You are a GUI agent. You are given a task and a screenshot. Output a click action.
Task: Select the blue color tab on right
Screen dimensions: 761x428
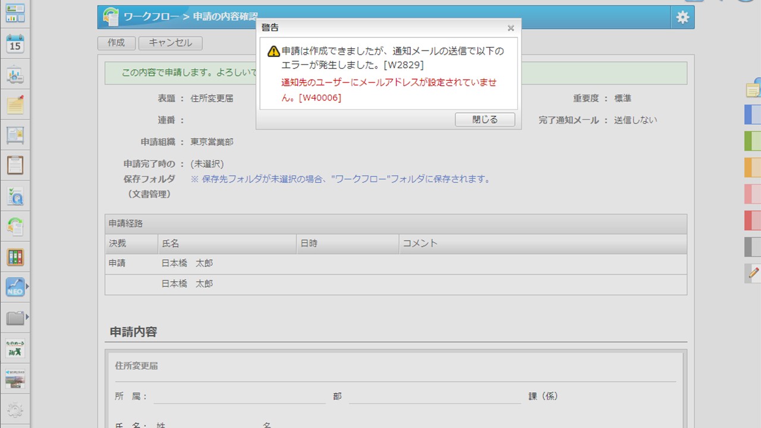pyautogui.click(x=753, y=114)
